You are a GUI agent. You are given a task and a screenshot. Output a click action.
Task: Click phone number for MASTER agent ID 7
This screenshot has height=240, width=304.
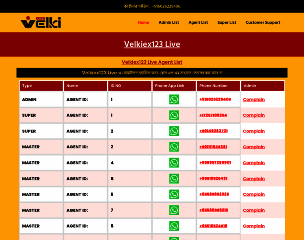point(214,210)
